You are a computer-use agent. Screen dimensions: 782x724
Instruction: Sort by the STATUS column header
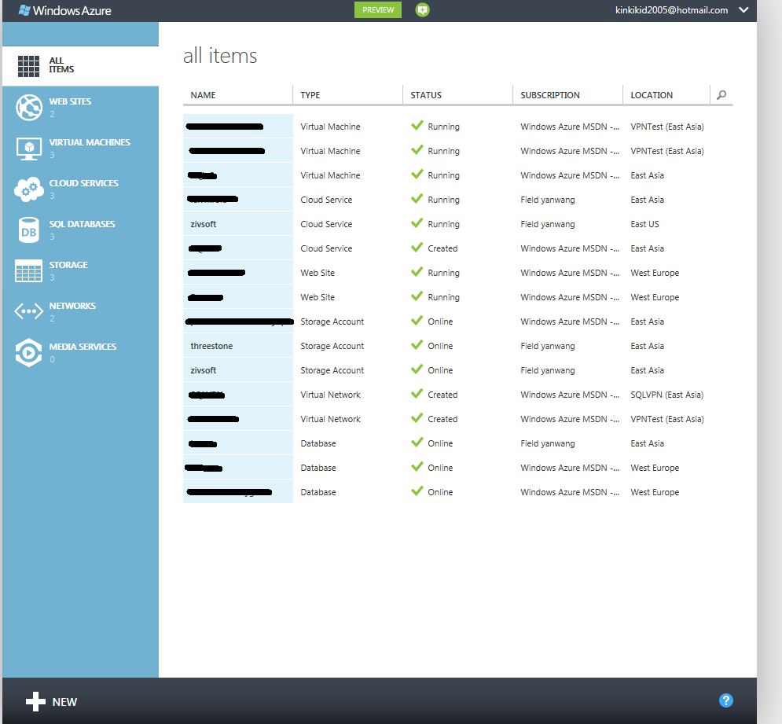point(426,95)
